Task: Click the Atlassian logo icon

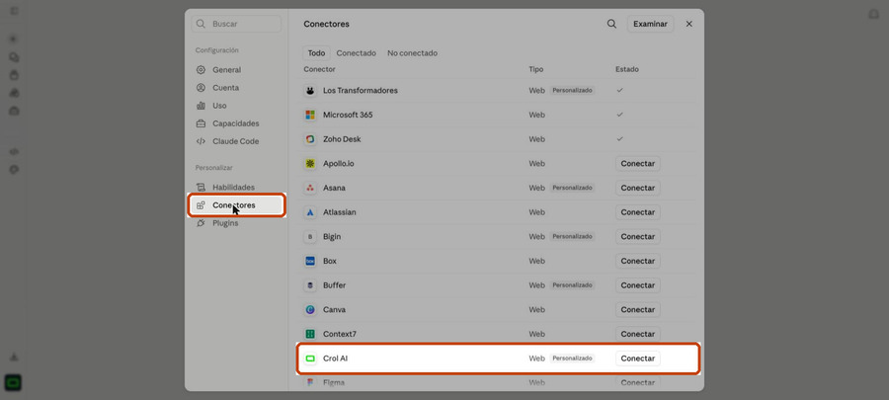Action: (x=310, y=212)
